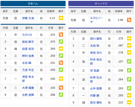This screenshot has height=107, width=135.
Task: Open 水谷 瞬 player link
Action: click(27, 63)
